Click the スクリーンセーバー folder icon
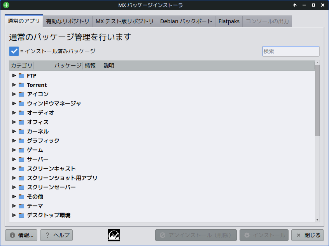Viewport: 329px width, 246px height. point(21,187)
